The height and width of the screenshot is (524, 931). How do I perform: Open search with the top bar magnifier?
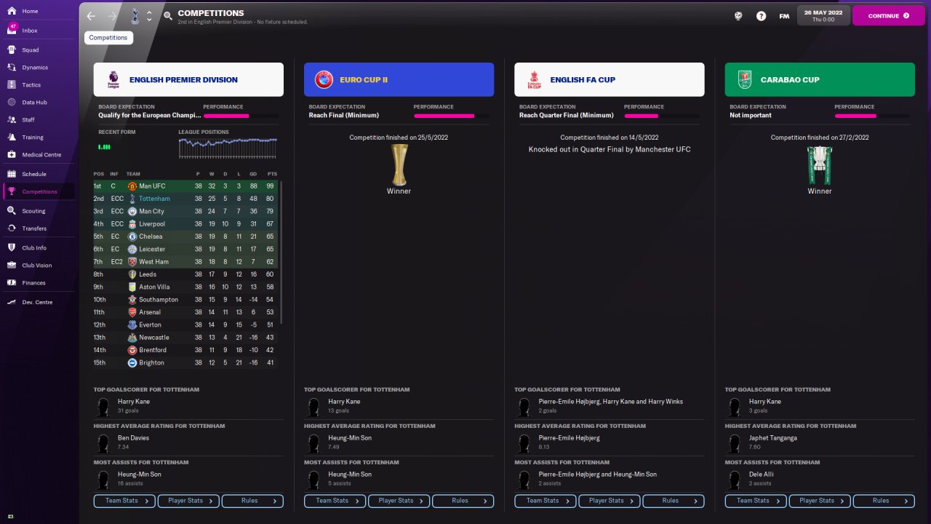tap(168, 15)
